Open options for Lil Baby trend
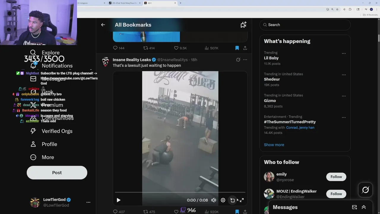This screenshot has width=380, height=214. point(344,53)
